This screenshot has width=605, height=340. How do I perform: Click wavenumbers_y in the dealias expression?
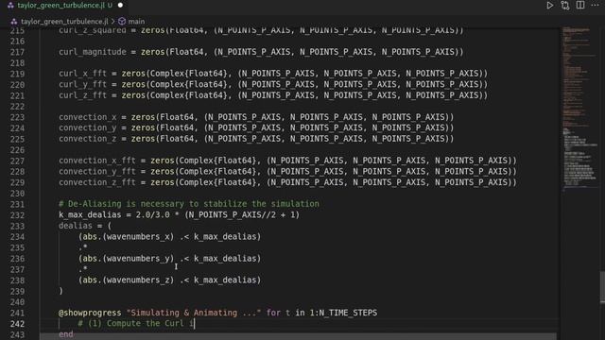pos(138,258)
